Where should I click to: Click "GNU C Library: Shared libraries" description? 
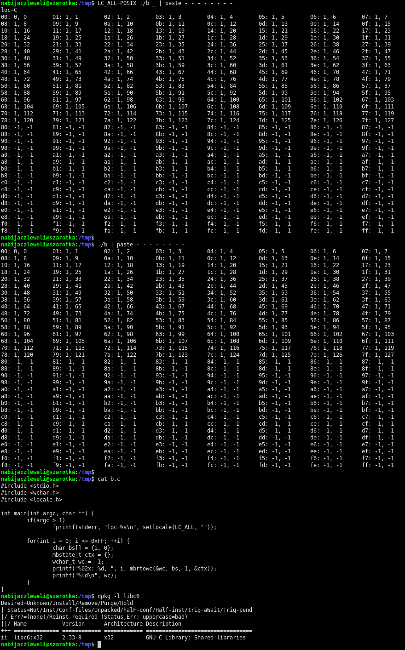tap(196, 638)
